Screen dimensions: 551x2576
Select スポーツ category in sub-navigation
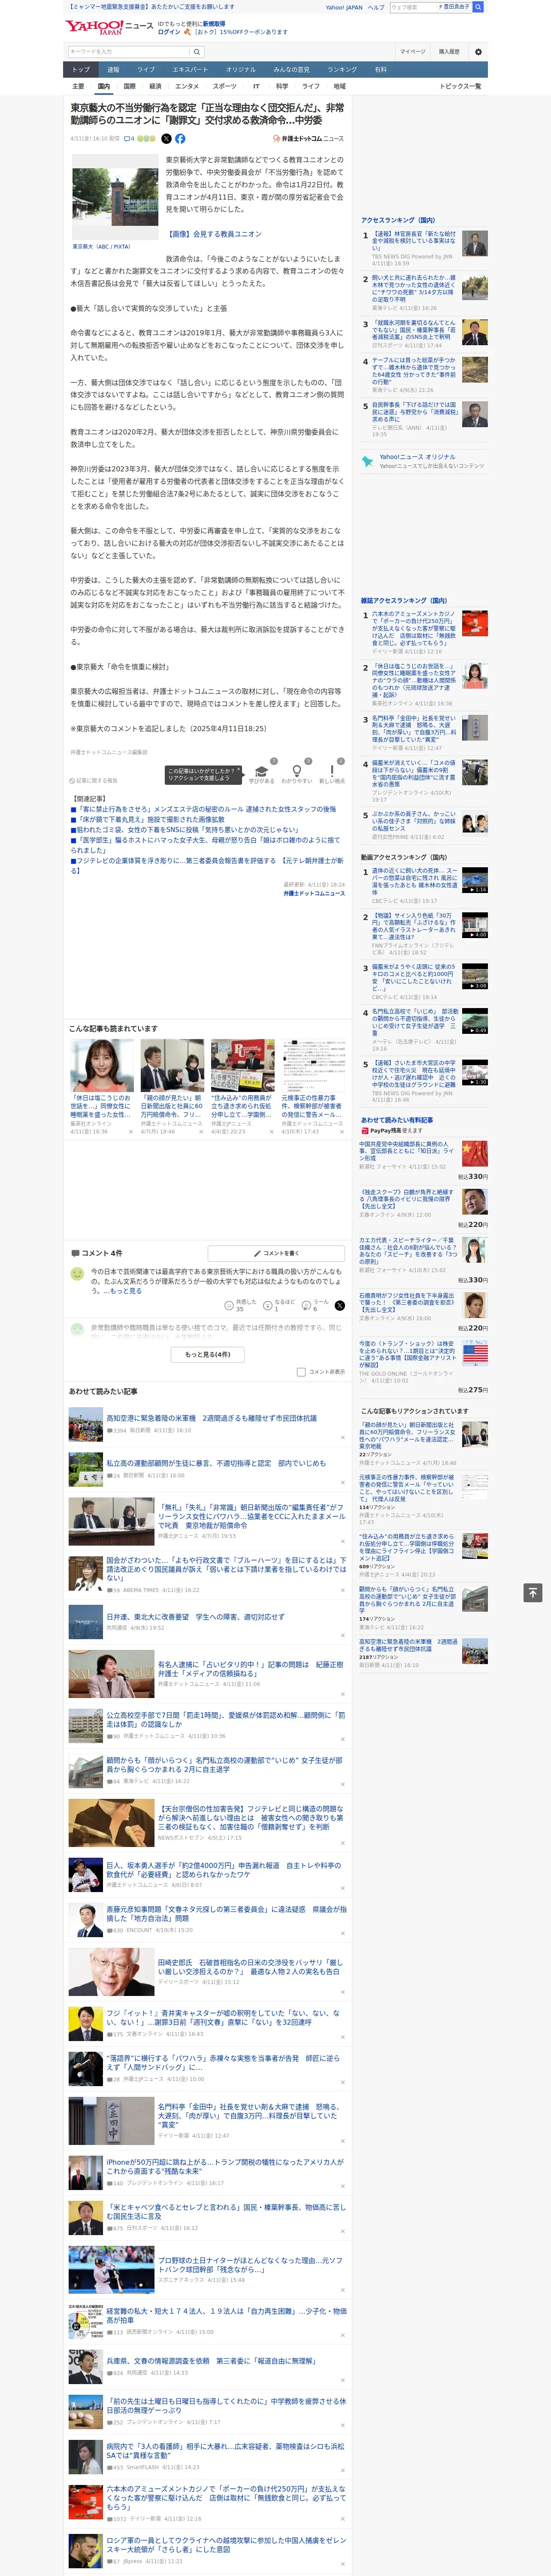tap(225, 86)
